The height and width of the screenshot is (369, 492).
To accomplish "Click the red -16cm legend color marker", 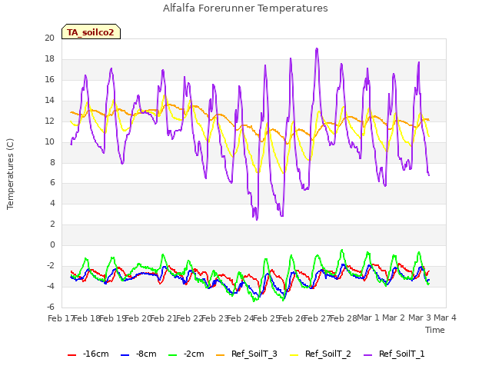I will click(71, 355).
